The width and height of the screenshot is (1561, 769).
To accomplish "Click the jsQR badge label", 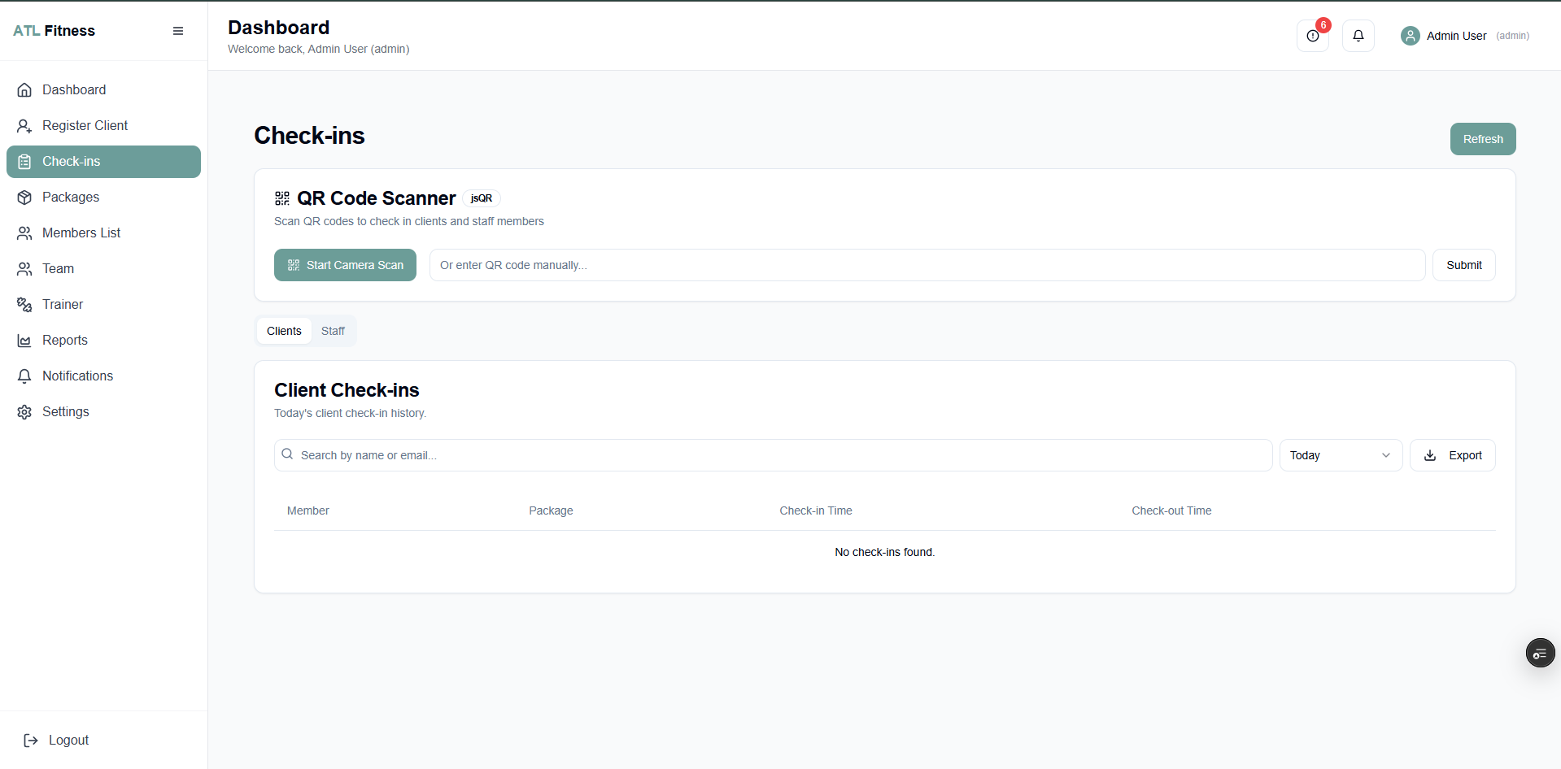I will (482, 198).
